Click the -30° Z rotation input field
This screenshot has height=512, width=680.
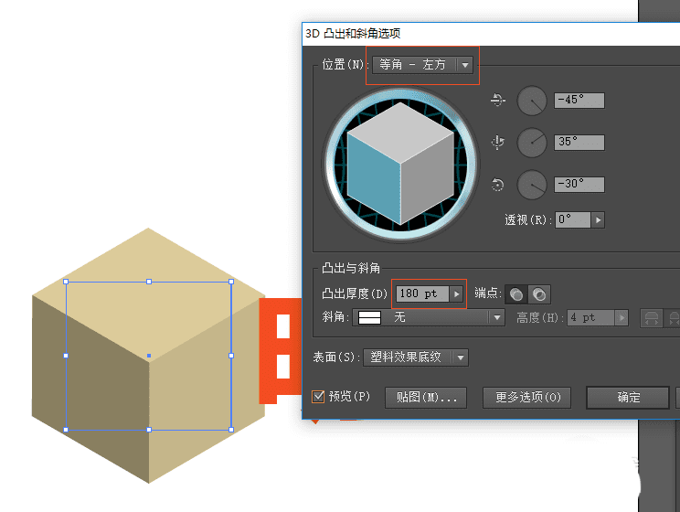(x=579, y=185)
